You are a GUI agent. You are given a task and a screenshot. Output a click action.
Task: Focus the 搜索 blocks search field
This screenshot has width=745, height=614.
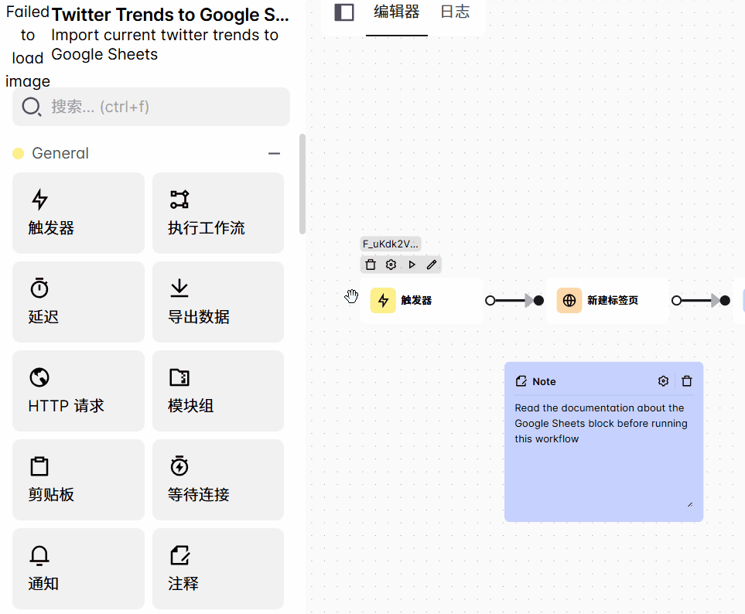(151, 107)
